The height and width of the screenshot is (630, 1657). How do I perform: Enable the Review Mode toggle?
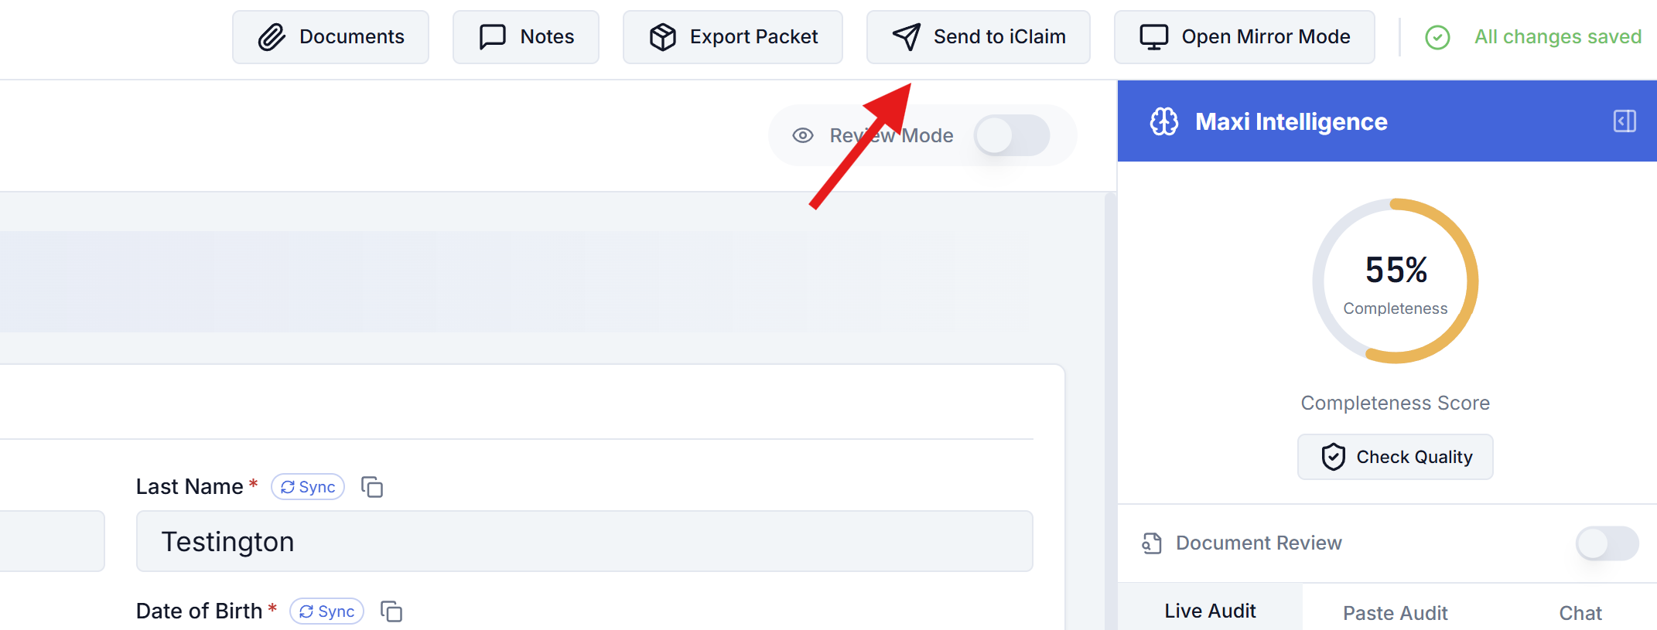(1012, 135)
